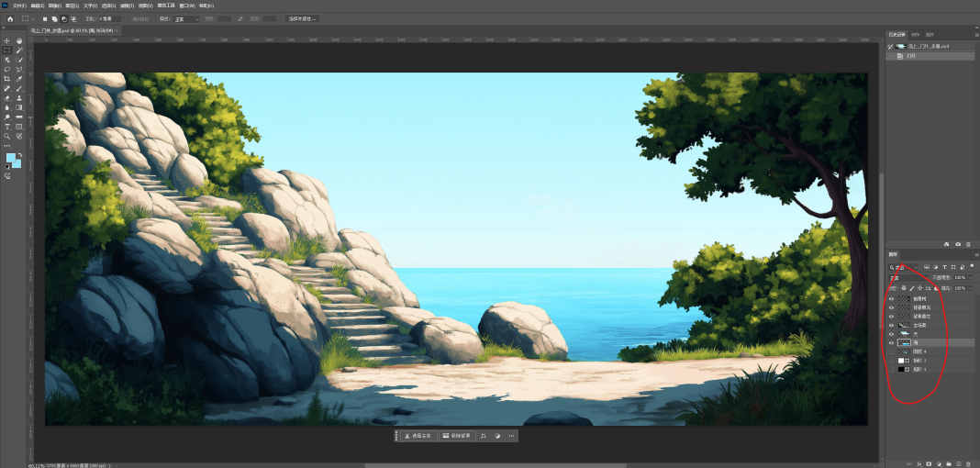This screenshot has width=980, height=468.
Task: Select the Lasso tool
Action: coord(7,70)
